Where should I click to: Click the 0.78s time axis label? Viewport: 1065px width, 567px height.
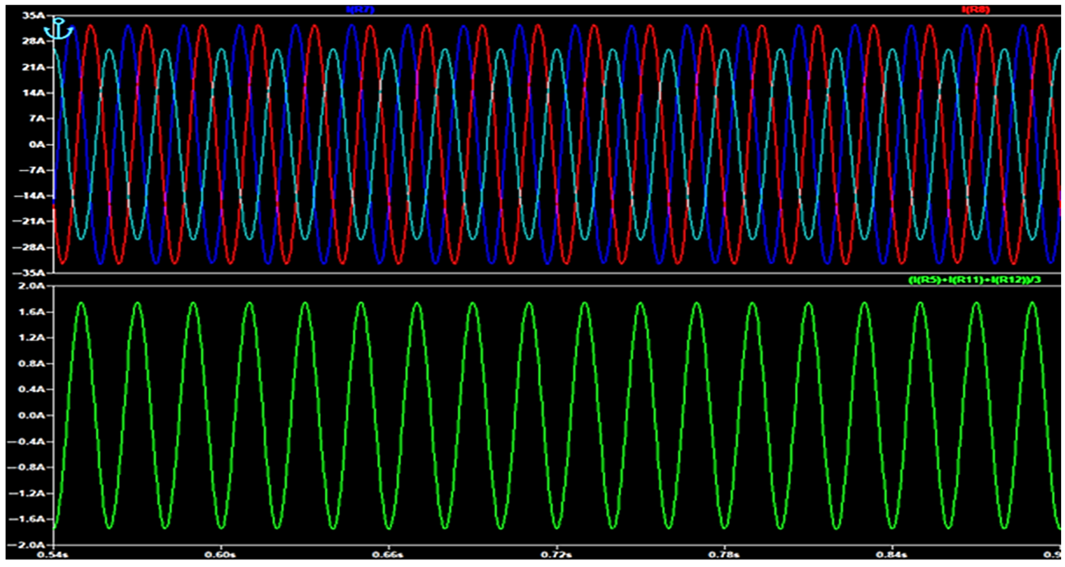[723, 555]
